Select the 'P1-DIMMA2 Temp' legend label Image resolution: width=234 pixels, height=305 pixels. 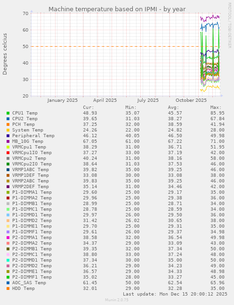point(32,198)
